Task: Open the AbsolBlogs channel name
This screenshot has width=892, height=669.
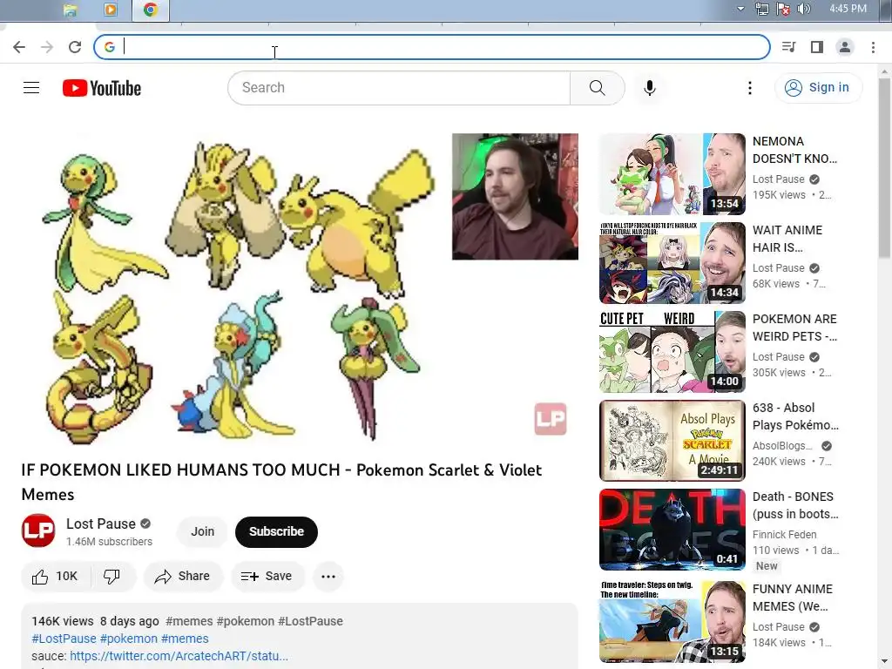Action: click(x=782, y=446)
